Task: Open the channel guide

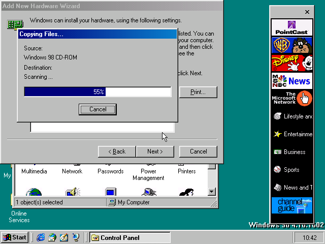Action: click(292, 205)
